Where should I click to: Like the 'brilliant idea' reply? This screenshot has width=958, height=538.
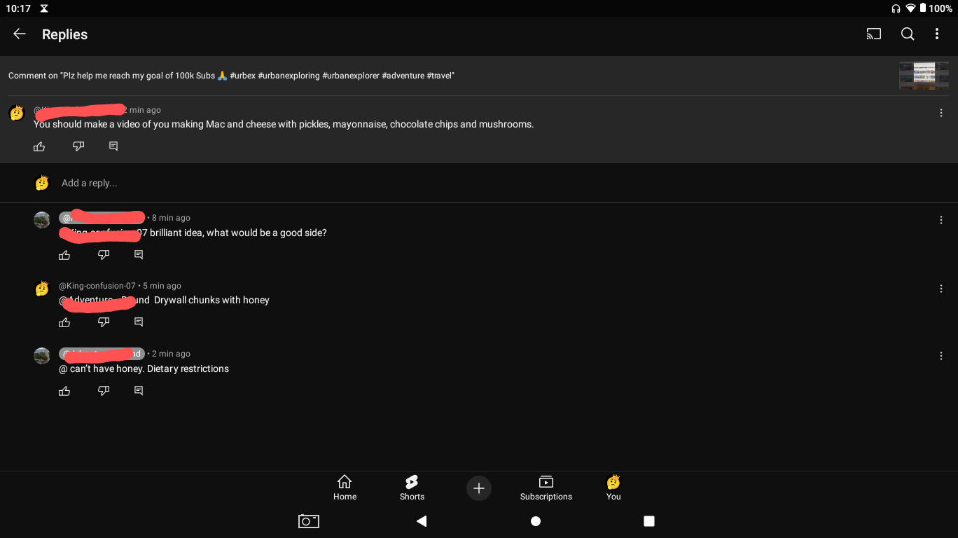tap(64, 255)
